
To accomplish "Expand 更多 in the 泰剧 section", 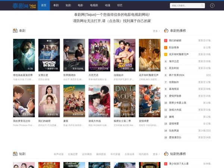I will pos(156,31).
